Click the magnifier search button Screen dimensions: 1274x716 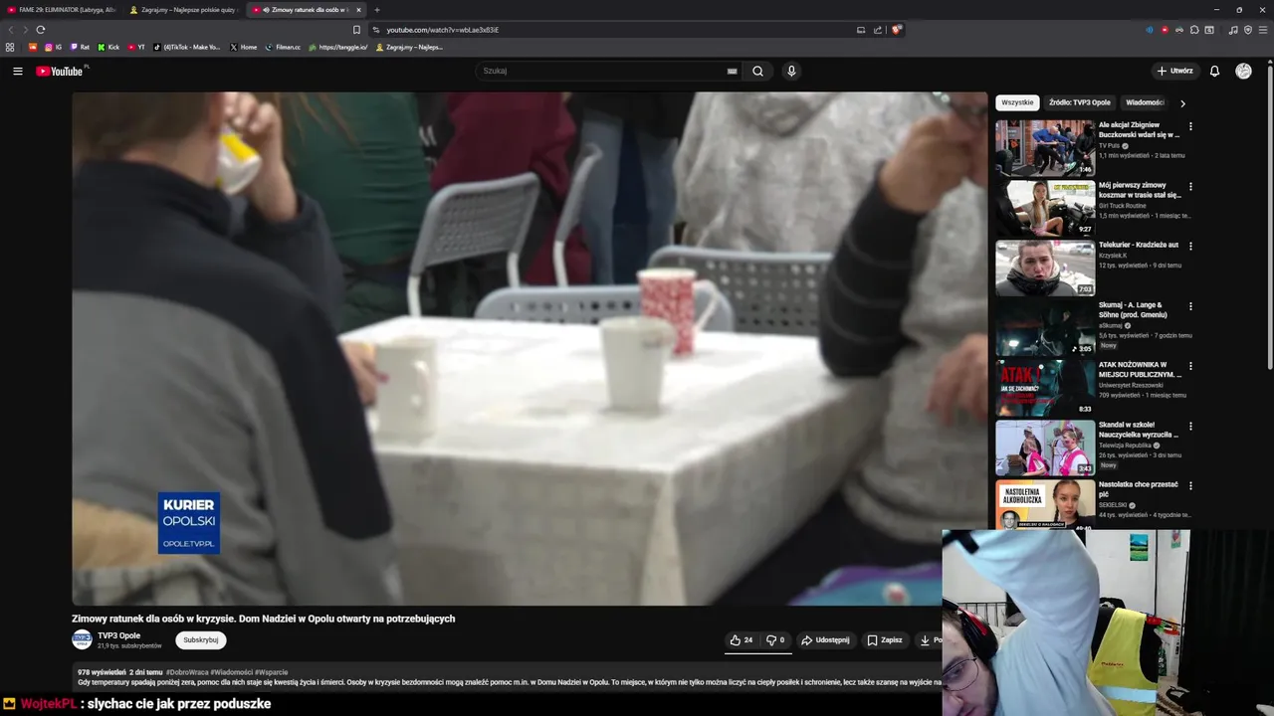[x=758, y=71]
